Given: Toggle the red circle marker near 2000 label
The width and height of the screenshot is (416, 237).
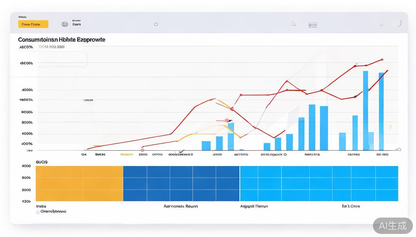Looking at the screenshot, I should point(142,150).
